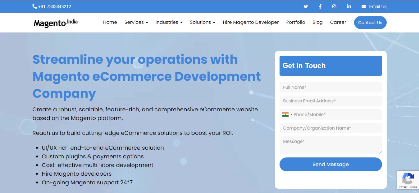Open the Instagram social icon
The image size is (419, 193).
pyautogui.click(x=334, y=6)
